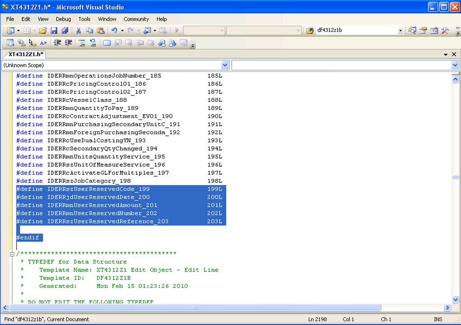The image size is (461, 325).
Task: Open a file with the Open File icon
Action: tap(43, 30)
